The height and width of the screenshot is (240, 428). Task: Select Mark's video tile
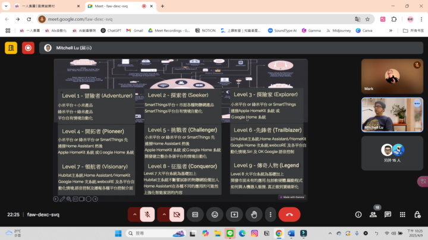click(x=392, y=76)
